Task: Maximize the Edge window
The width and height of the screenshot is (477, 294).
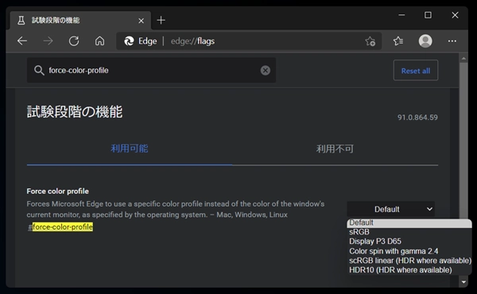Action: [428, 15]
